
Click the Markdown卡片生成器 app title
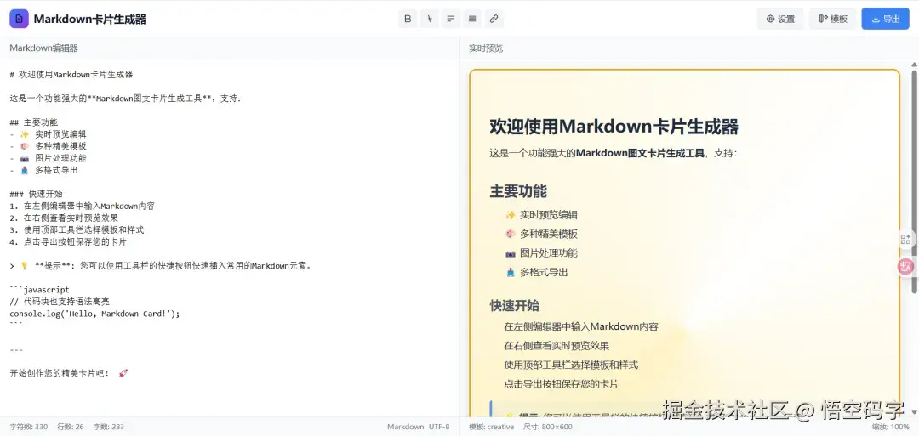coord(89,19)
